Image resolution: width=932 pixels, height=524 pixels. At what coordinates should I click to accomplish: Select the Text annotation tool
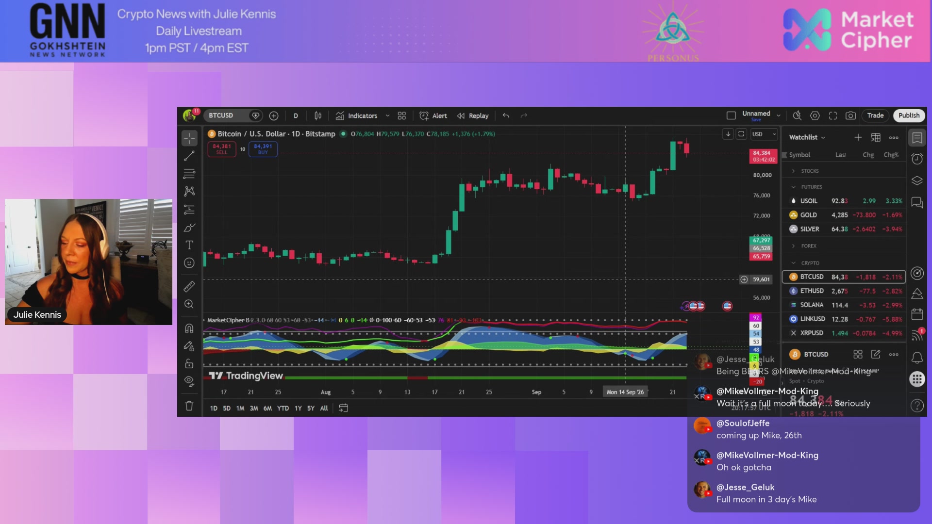189,245
